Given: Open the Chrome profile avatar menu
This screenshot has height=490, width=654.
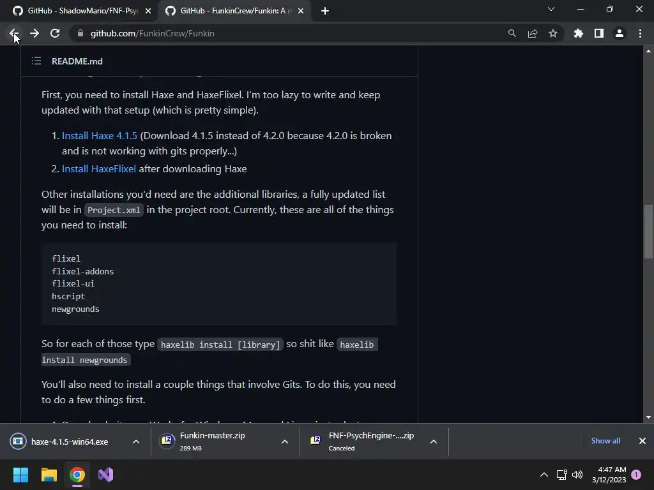Looking at the screenshot, I should pos(620,33).
